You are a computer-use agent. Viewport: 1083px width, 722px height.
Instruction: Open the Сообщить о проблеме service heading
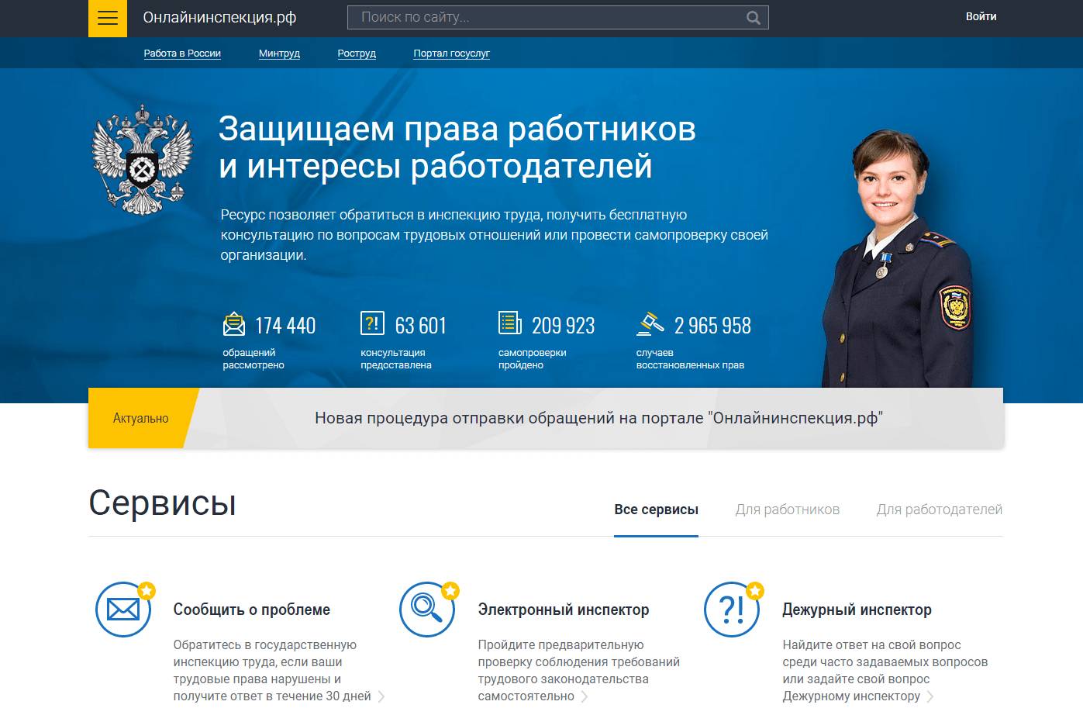point(251,610)
